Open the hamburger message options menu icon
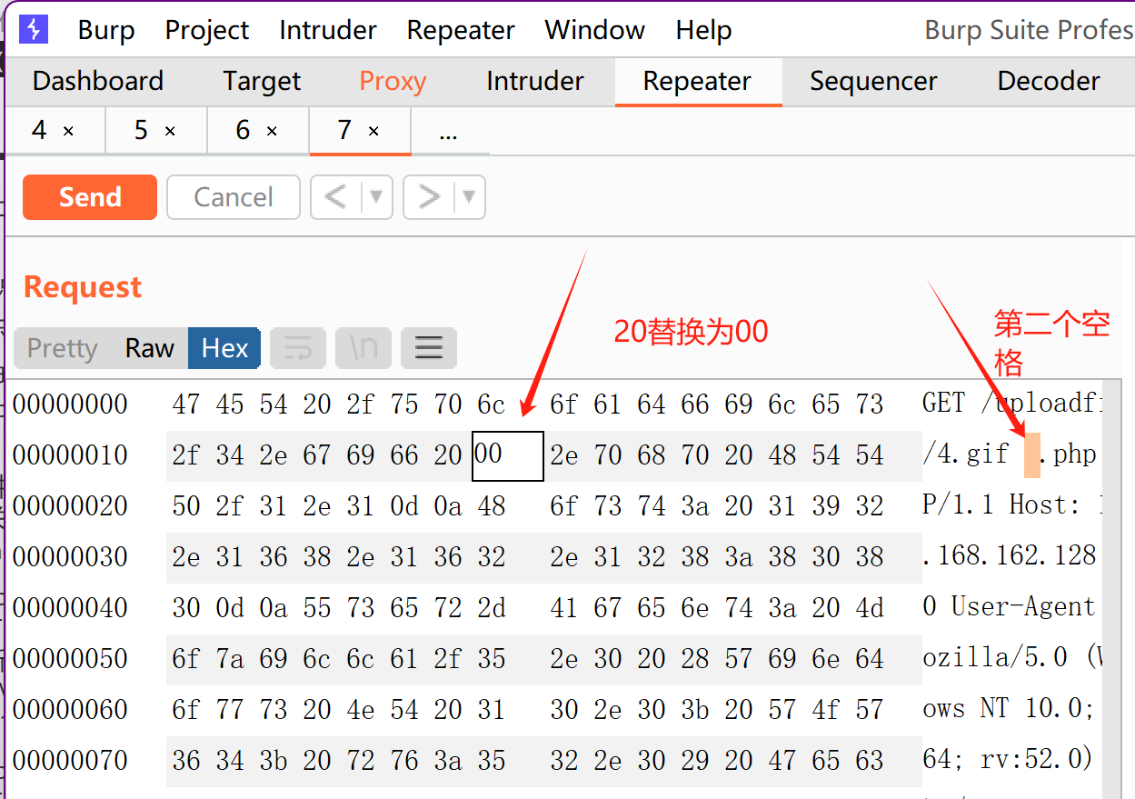This screenshot has width=1135, height=799. click(429, 348)
